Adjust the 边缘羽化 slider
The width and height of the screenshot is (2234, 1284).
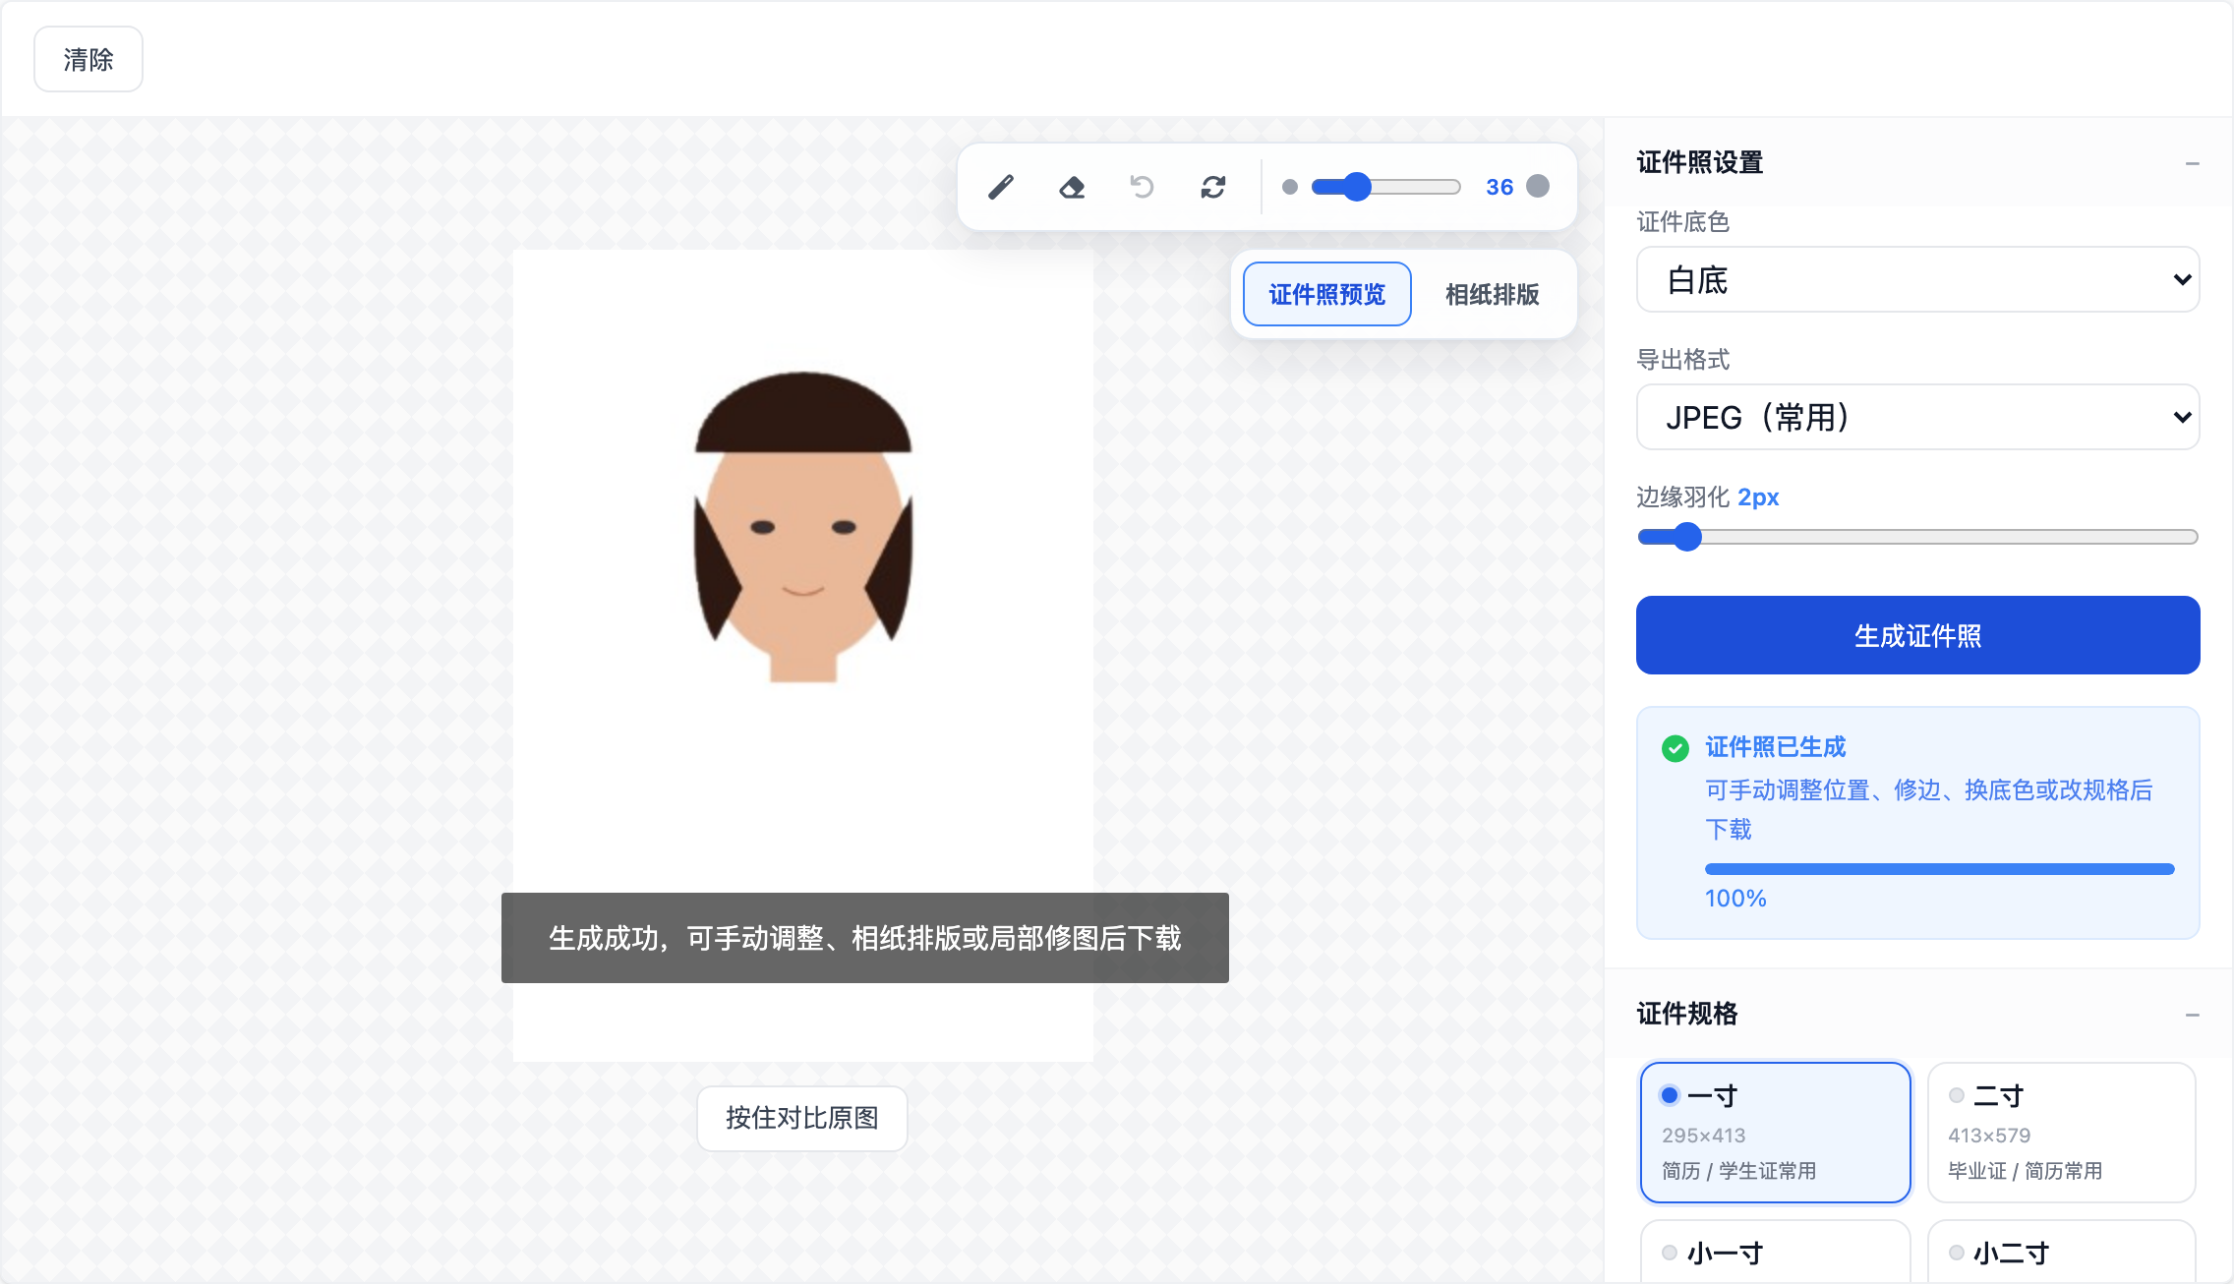(x=1917, y=537)
